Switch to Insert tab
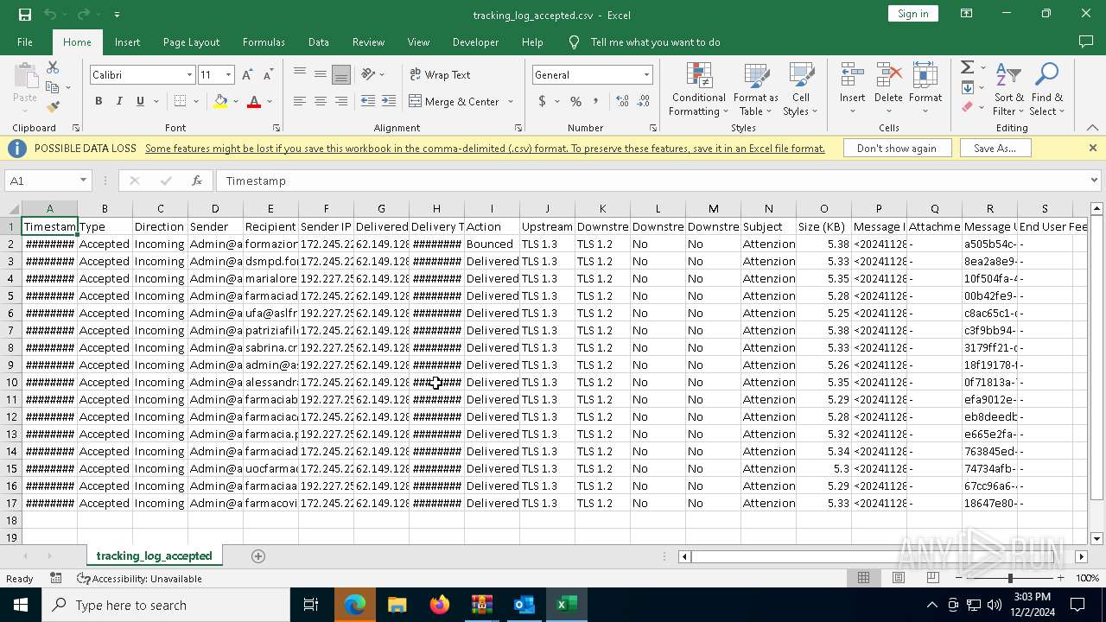The image size is (1106, 622). (127, 42)
